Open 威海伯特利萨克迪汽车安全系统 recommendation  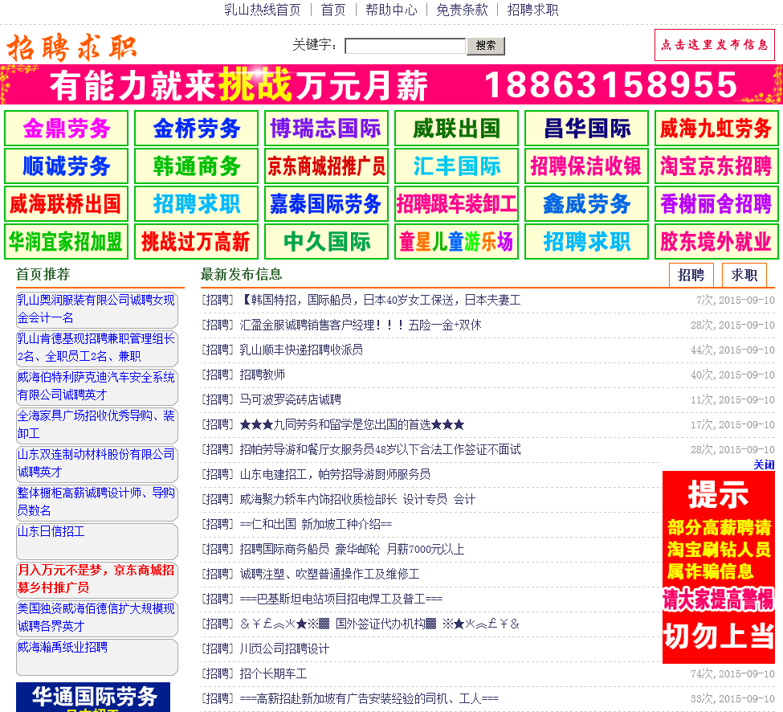click(x=96, y=386)
